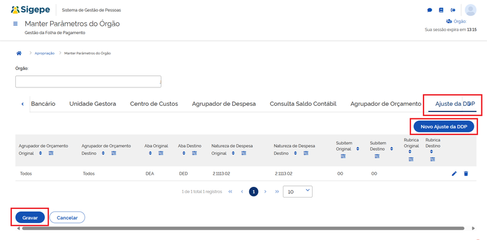Click the 00 value under Subitem Original
Screen dimensions: 487x240
coord(340,174)
